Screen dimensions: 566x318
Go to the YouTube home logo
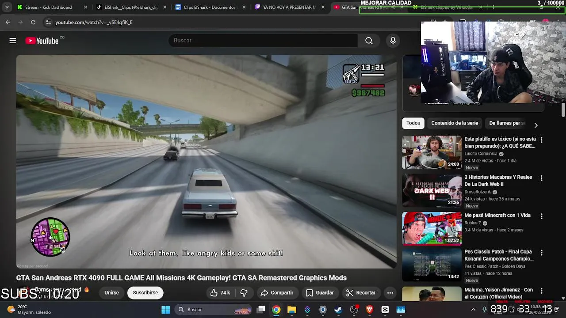[42, 41]
